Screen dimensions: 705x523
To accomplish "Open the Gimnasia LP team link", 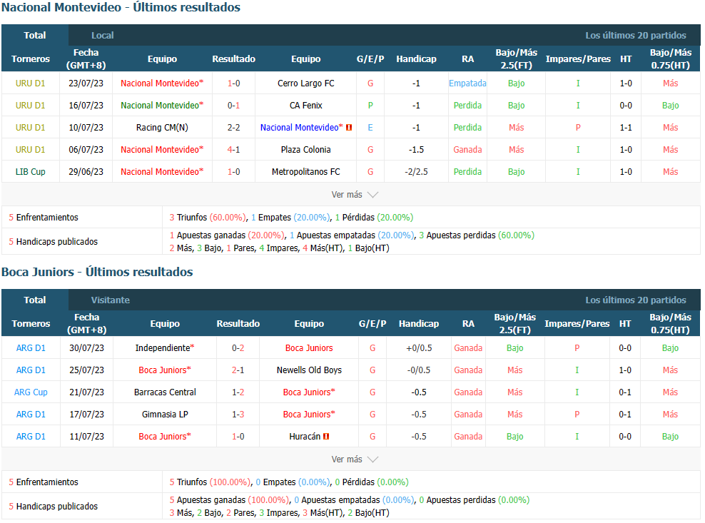I will point(165,414).
